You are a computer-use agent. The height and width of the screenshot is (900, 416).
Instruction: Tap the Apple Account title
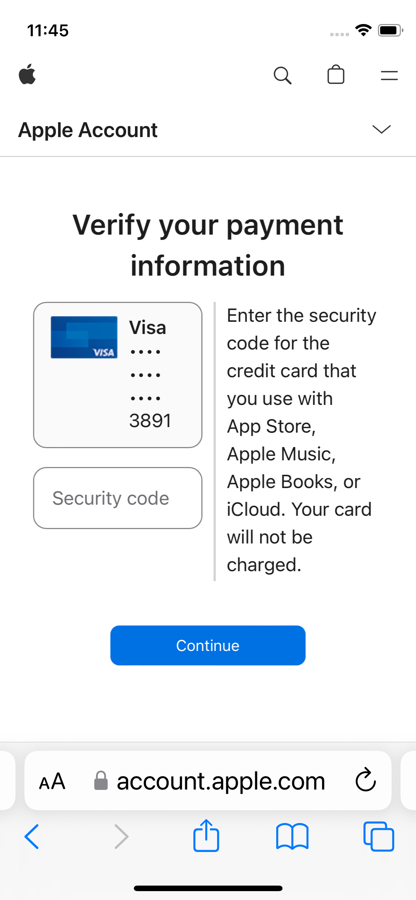(x=88, y=130)
